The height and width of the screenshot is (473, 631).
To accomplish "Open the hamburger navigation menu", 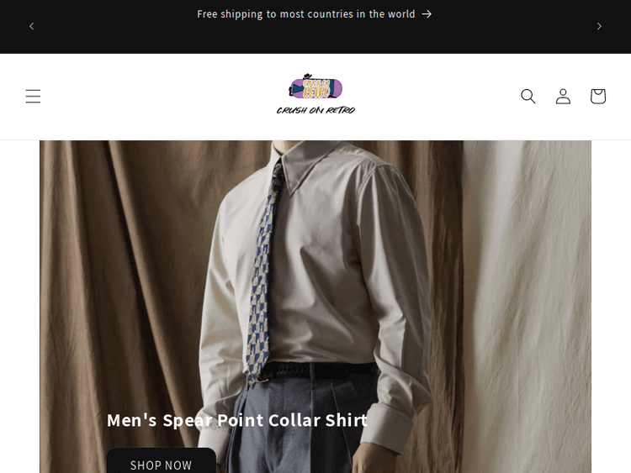I will (33, 97).
